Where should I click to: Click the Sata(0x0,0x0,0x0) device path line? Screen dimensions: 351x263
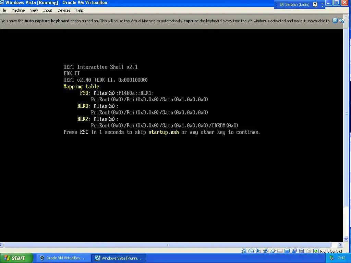click(x=149, y=112)
